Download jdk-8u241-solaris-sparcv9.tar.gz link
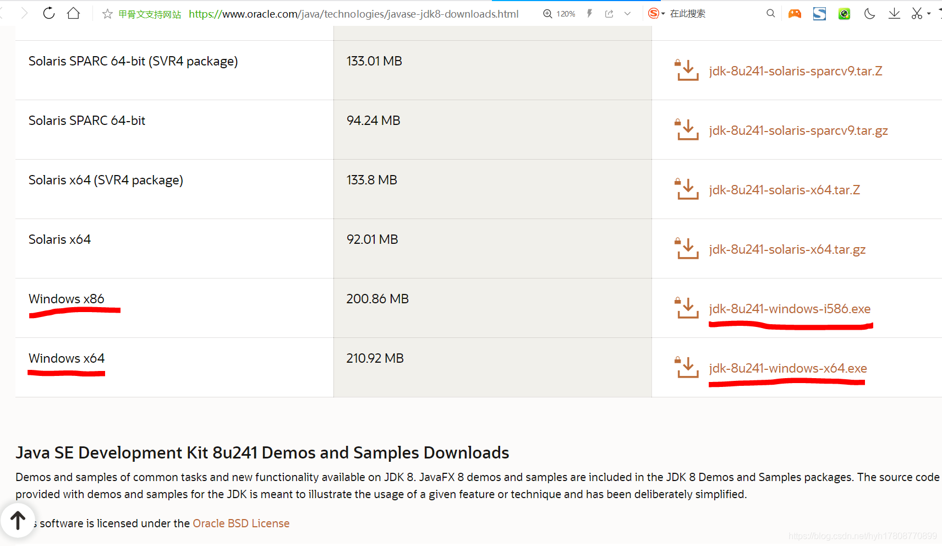This screenshot has height=546, width=942. (x=798, y=130)
